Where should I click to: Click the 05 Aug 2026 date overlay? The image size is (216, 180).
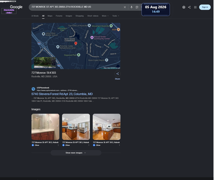[x=156, y=7]
